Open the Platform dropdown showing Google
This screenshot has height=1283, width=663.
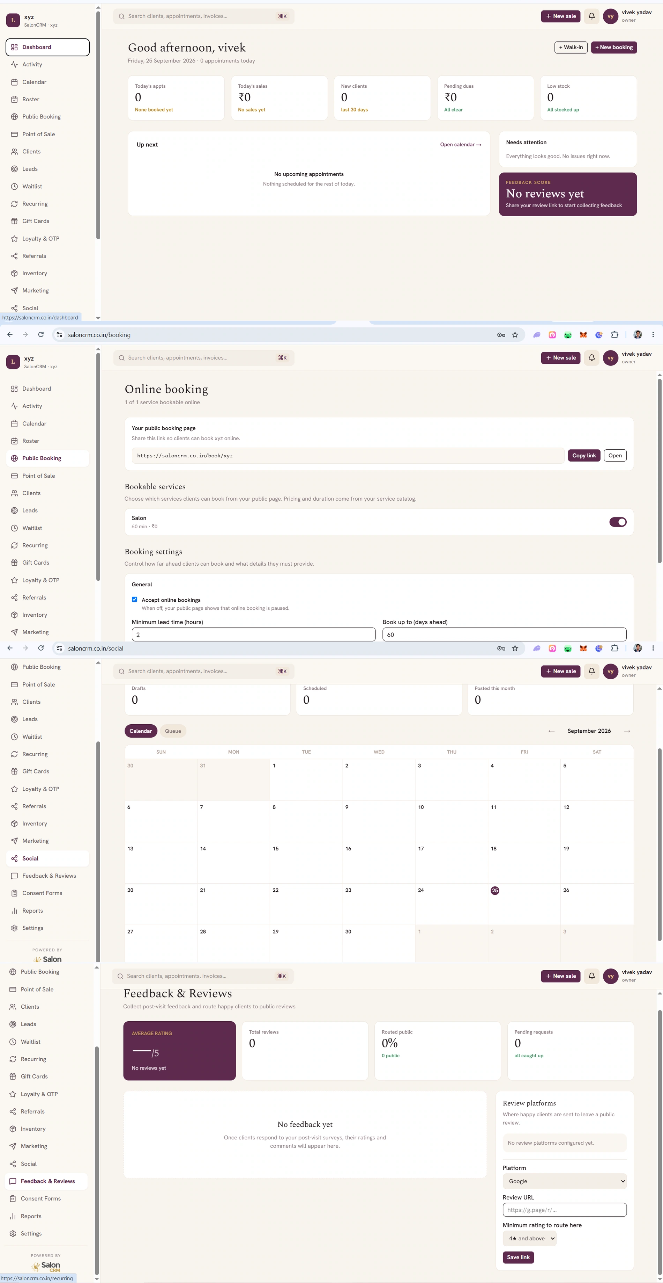pos(565,1181)
